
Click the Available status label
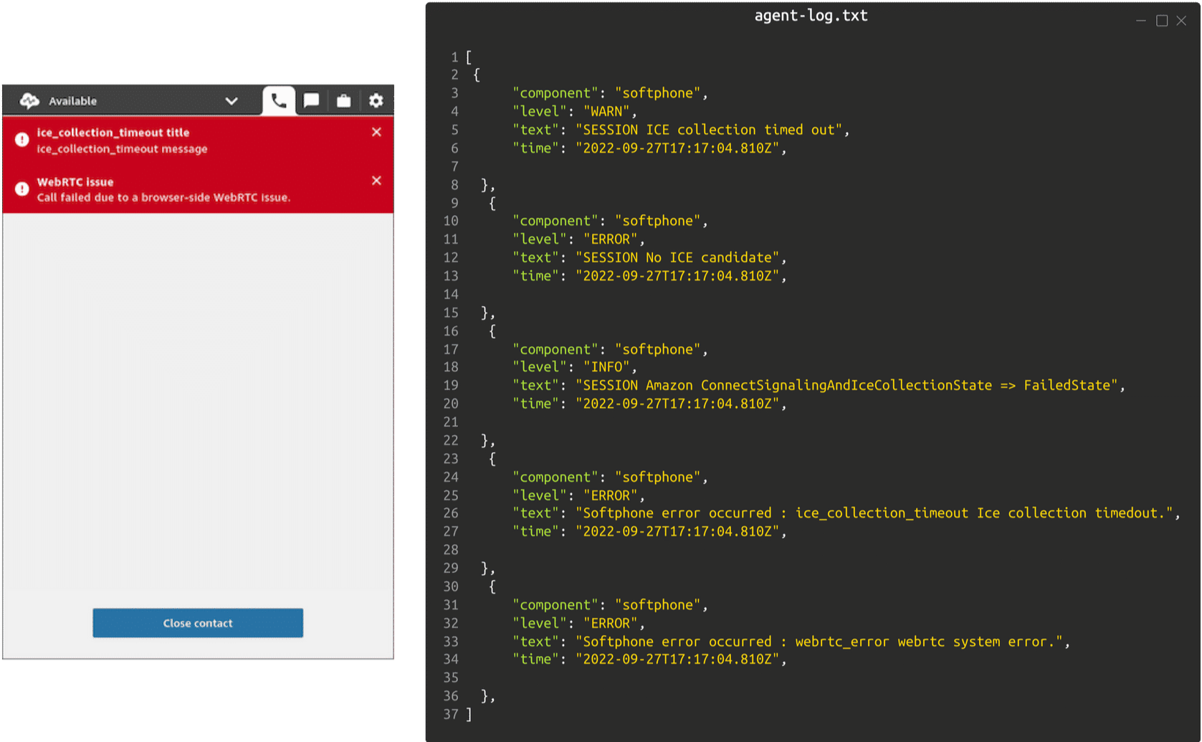click(72, 101)
